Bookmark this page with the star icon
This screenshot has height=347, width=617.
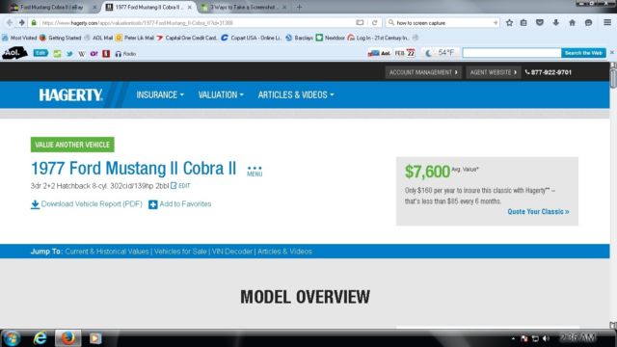tap(509, 23)
